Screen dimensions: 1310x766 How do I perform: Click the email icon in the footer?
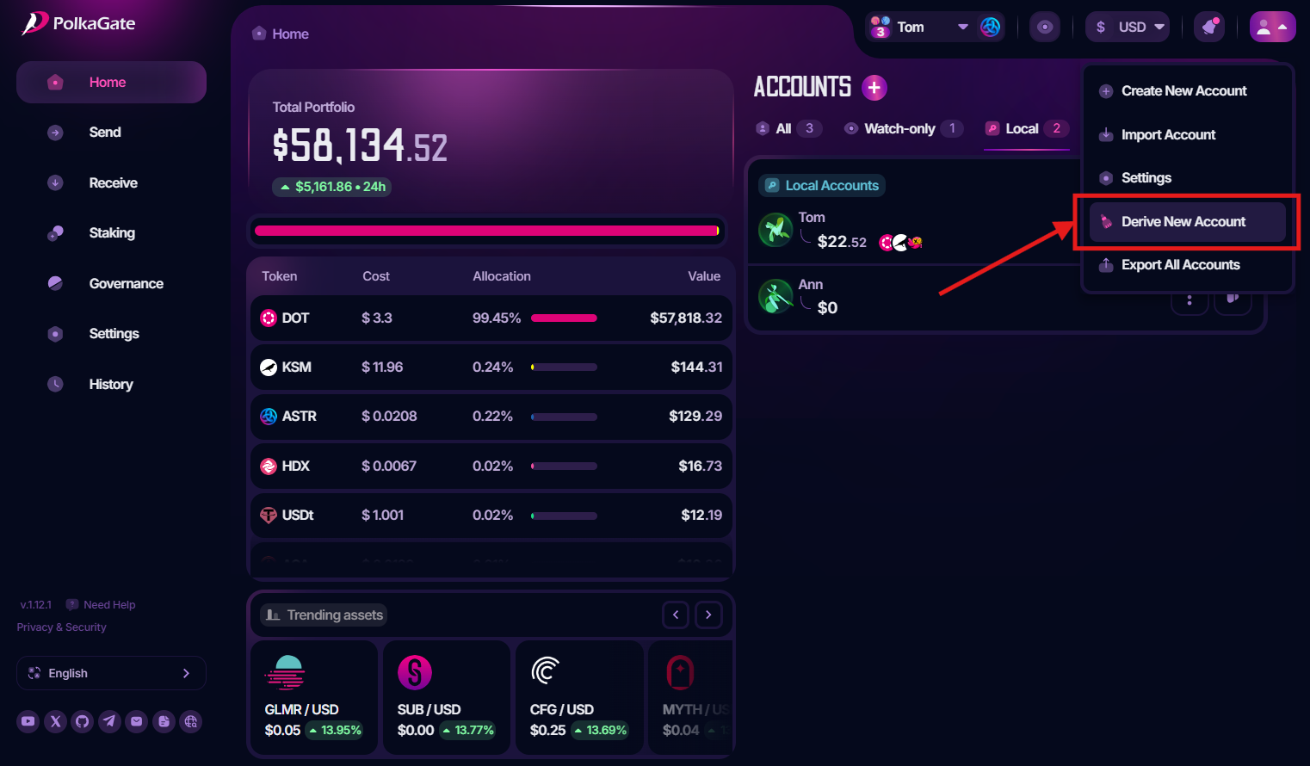(137, 721)
